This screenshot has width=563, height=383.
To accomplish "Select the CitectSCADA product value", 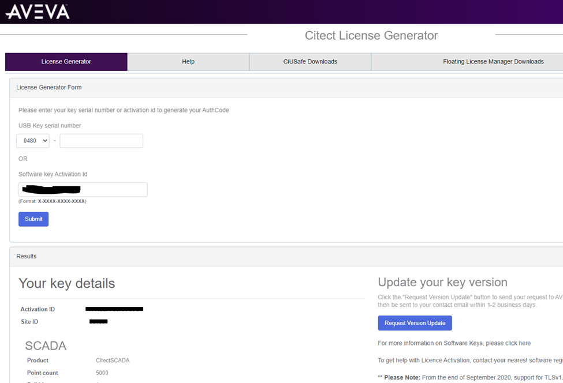I will coord(113,361).
